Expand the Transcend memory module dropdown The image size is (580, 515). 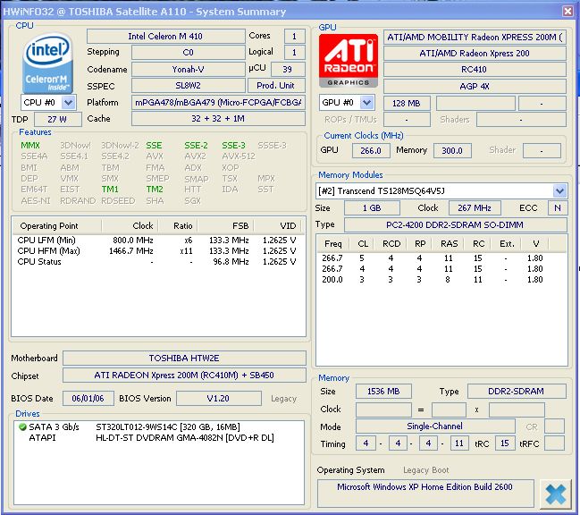click(x=559, y=190)
